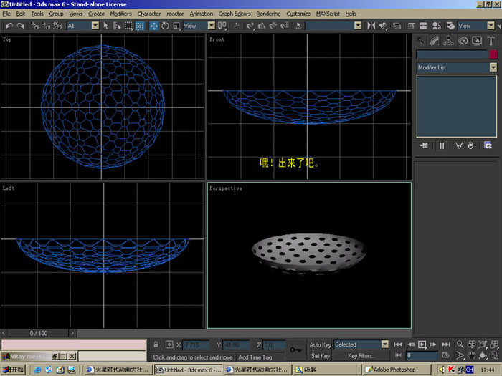Toggle the Angle Snap button
Screen dimensions: 502x376
click(x=262, y=26)
